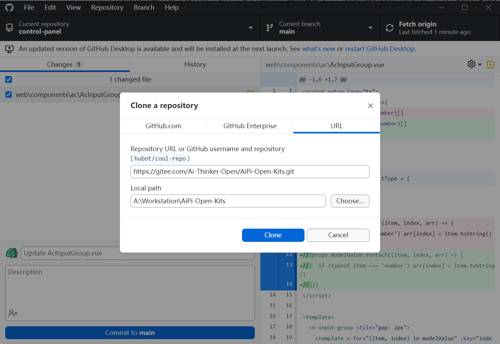Switch to the Changes tab
The image size is (500, 344).
point(65,65)
